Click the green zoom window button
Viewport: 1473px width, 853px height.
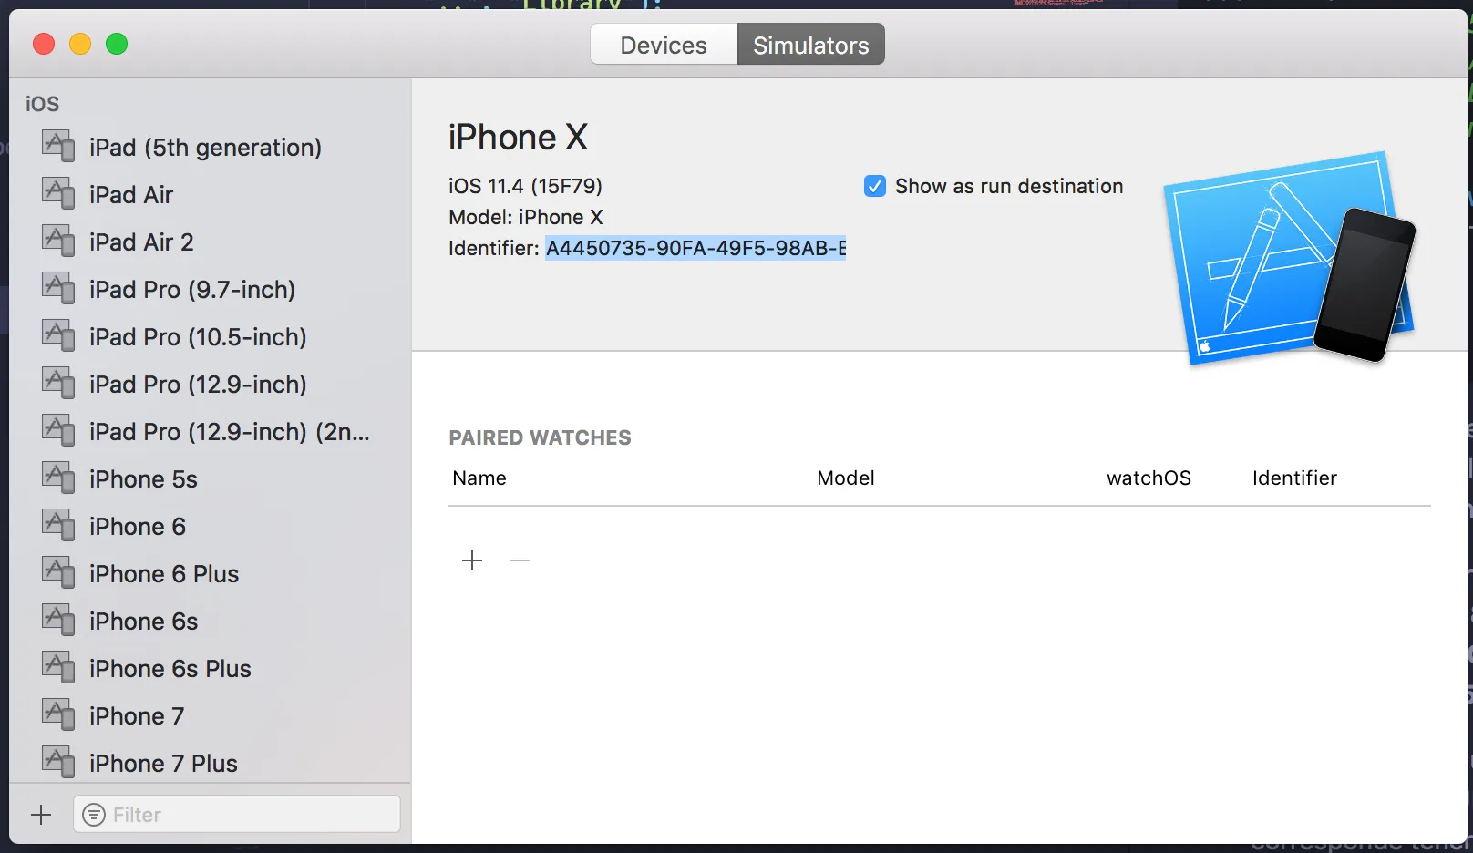117,44
